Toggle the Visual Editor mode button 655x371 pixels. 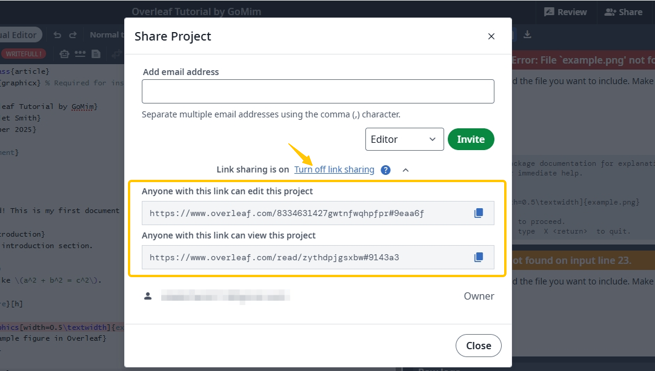(x=18, y=34)
